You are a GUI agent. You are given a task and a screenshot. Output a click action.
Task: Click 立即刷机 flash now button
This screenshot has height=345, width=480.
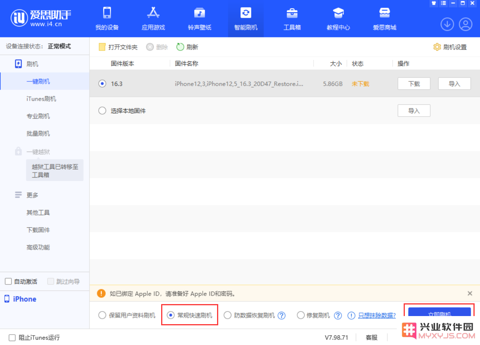coord(440,314)
